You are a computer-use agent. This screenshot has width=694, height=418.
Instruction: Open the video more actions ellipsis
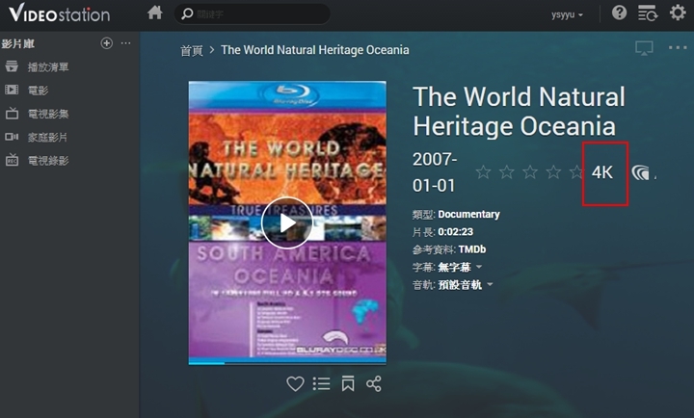pos(678,47)
